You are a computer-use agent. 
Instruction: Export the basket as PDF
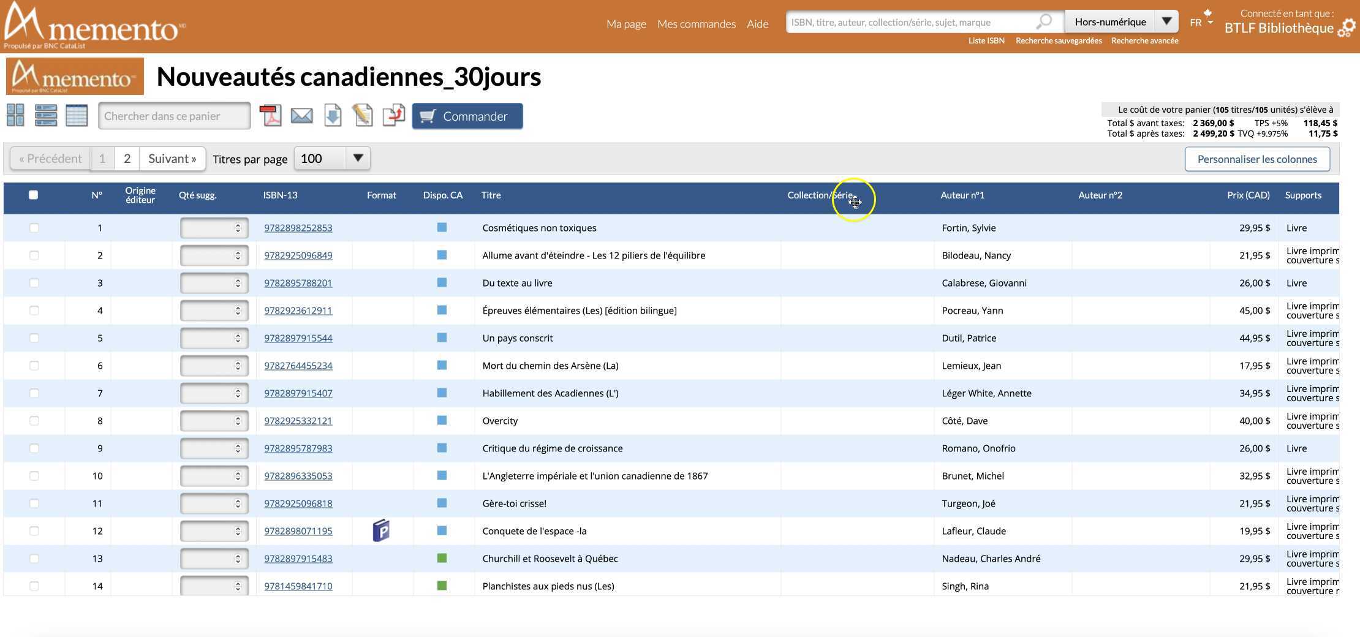point(270,115)
